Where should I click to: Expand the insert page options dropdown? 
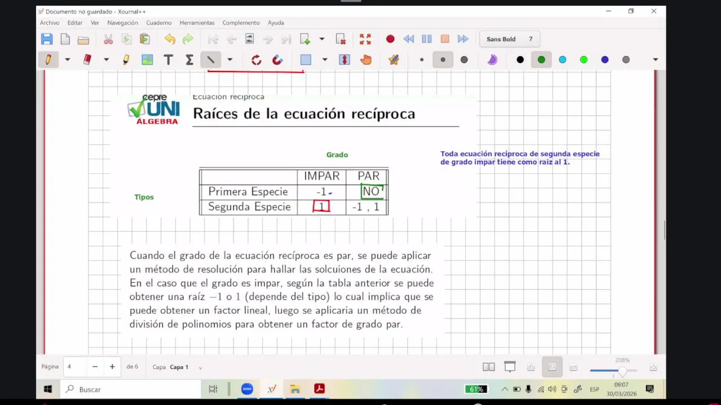(322, 39)
